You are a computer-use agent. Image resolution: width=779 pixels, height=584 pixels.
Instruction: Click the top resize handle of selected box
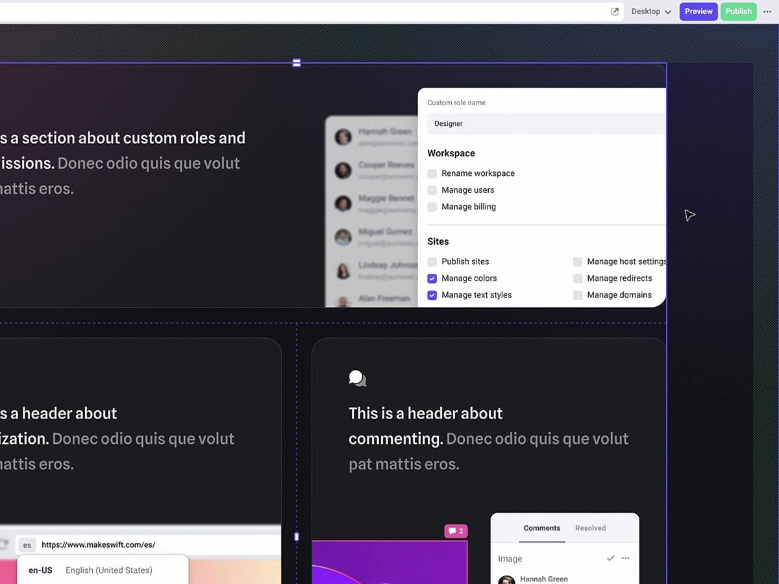pos(297,63)
